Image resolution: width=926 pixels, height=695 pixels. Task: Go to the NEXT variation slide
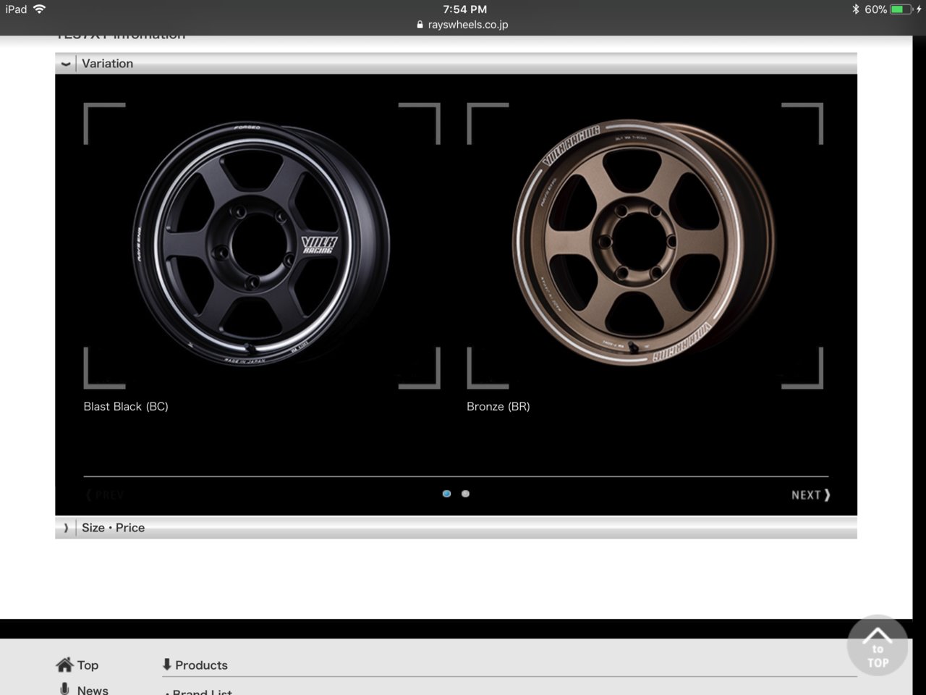[810, 495]
